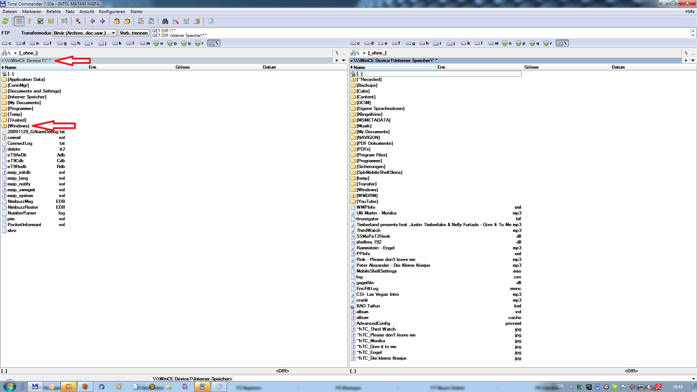Open the notepad icon in toolbar
This screenshot has width=697, height=392.
click(211, 21)
